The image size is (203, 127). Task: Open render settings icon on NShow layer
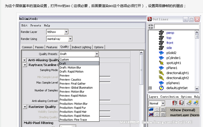click(163, 109)
